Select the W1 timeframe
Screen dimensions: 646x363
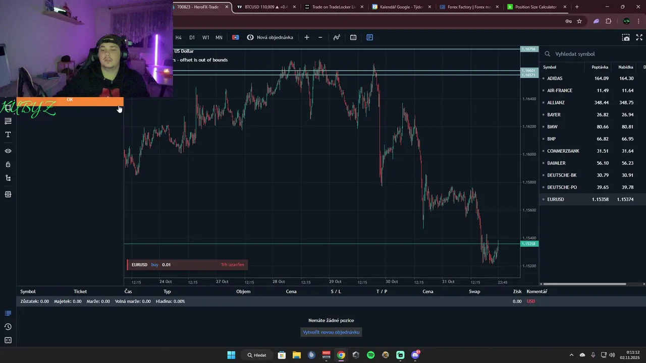205,37
